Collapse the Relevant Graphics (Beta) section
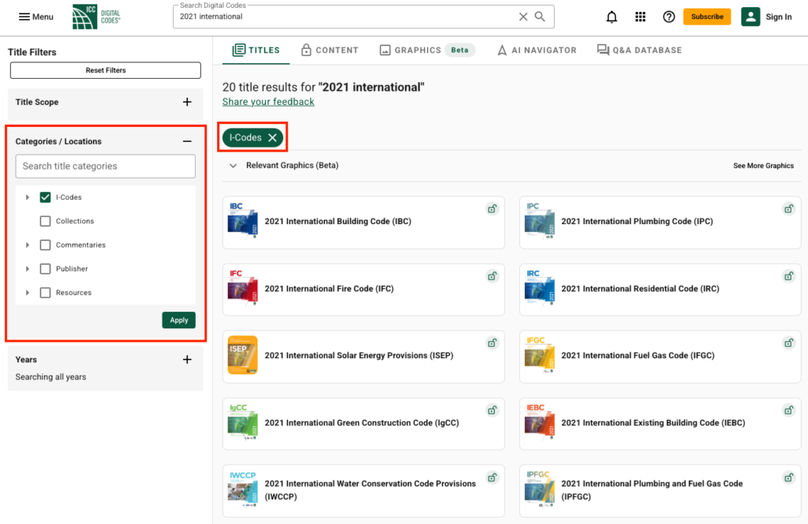 [233, 166]
